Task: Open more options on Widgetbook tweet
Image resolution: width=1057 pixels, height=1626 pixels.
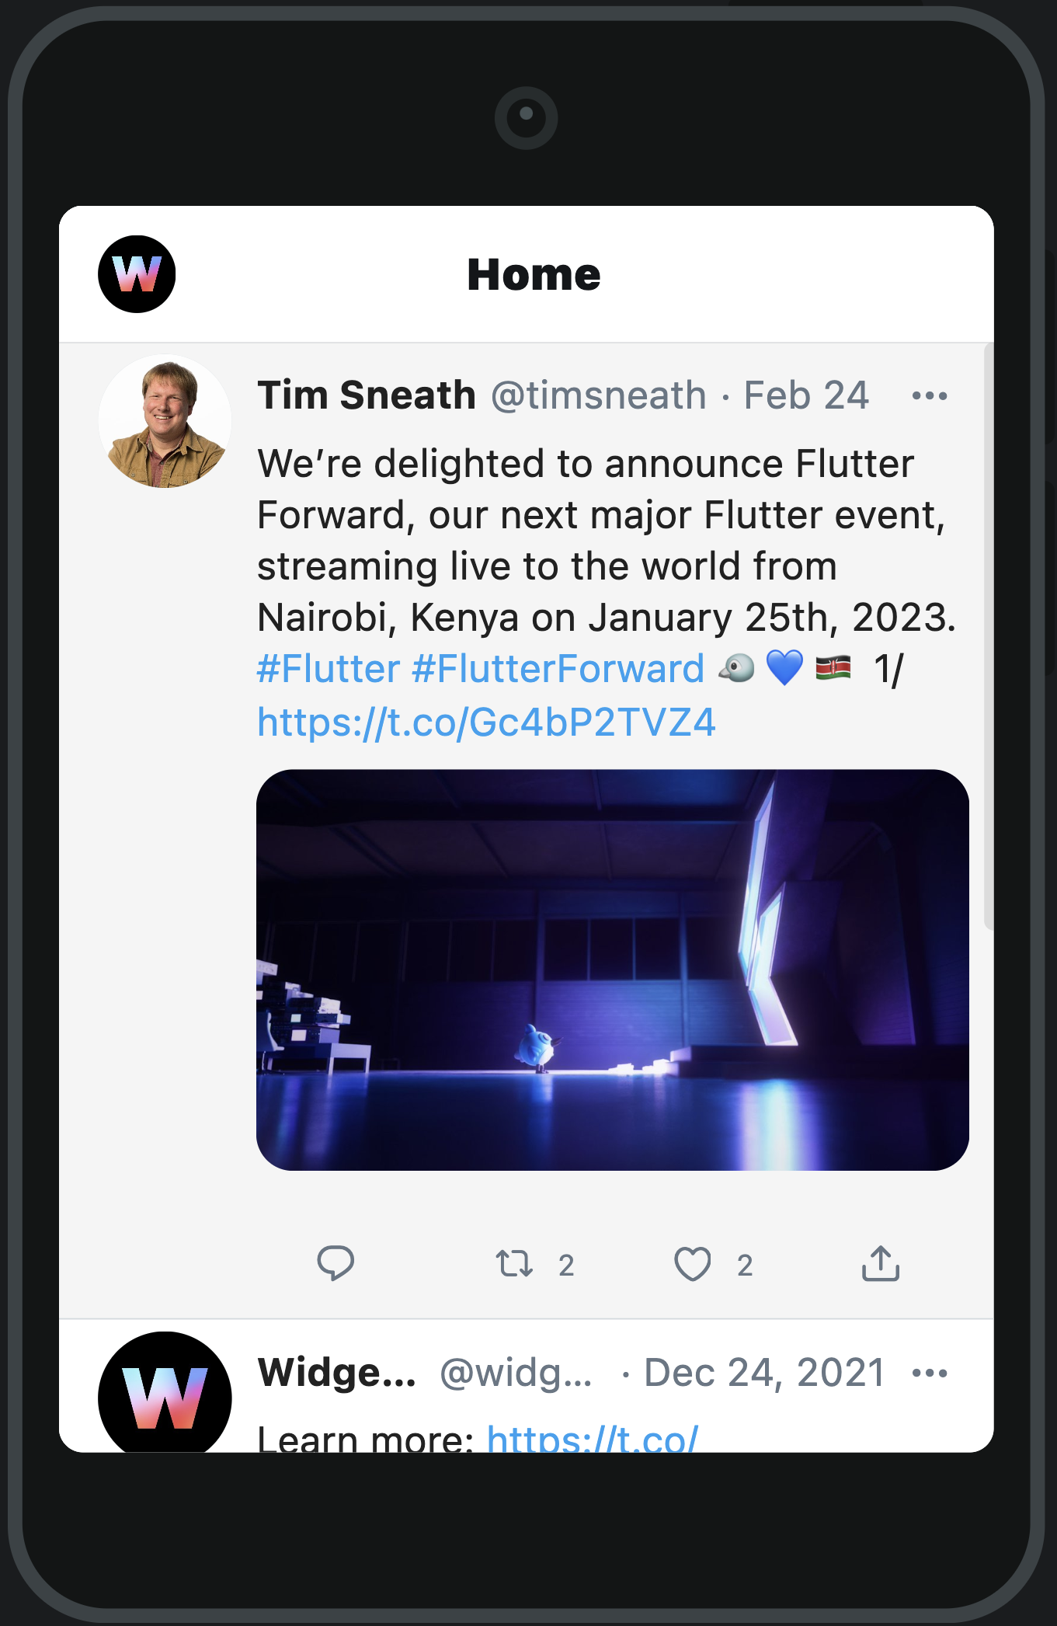Action: [930, 1374]
